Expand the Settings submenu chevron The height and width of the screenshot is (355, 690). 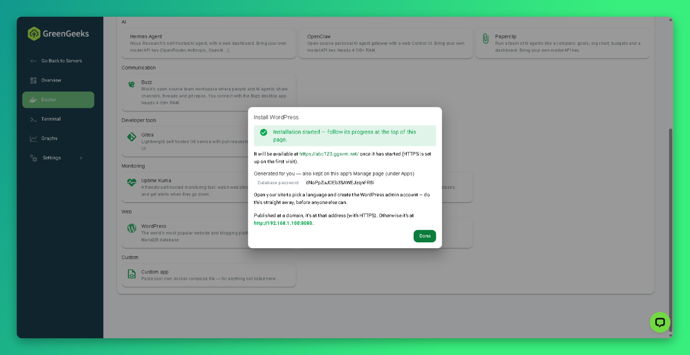point(81,158)
